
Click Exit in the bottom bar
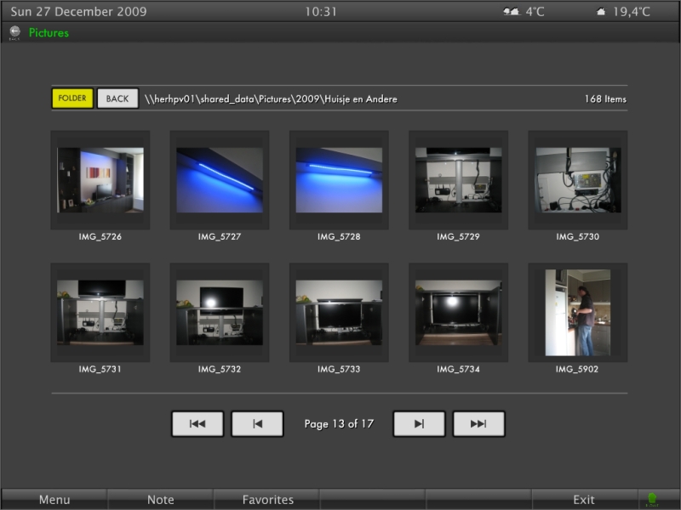584,500
